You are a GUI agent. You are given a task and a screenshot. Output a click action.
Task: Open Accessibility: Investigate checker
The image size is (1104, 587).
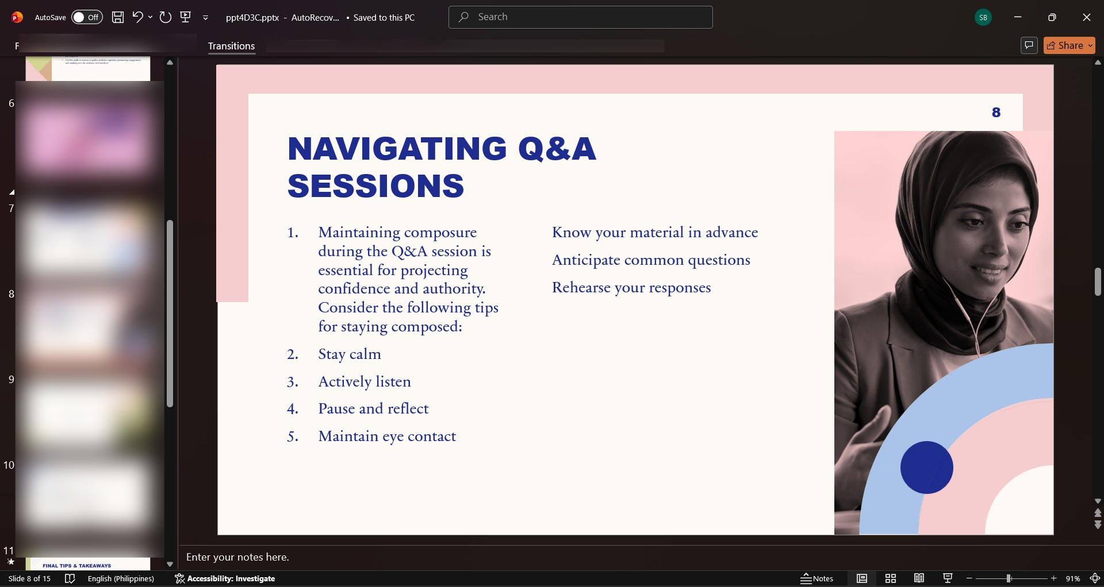225,578
